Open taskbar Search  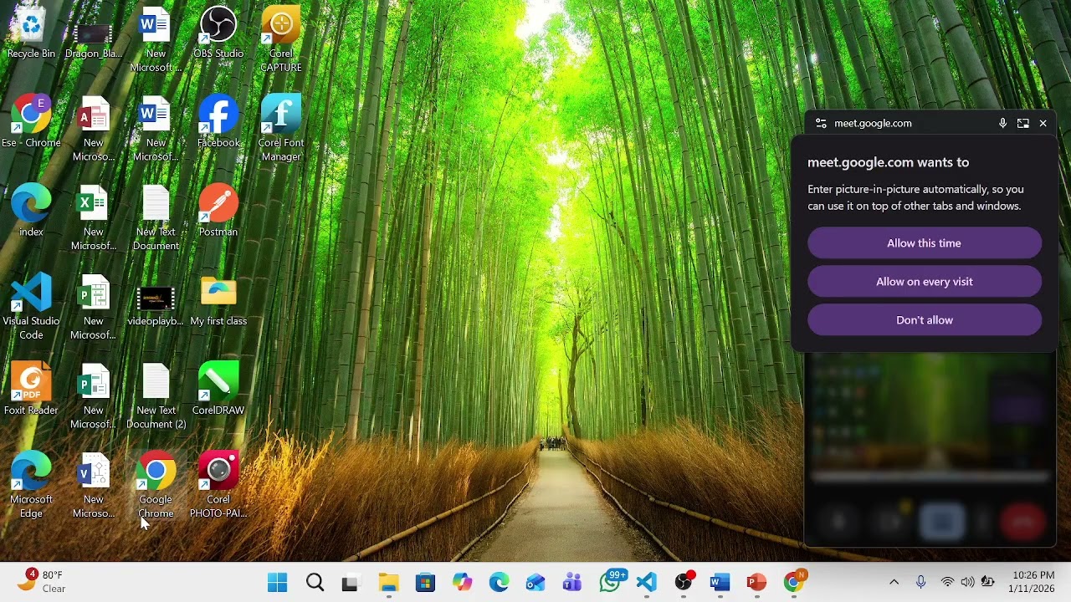[x=315, y=582]
